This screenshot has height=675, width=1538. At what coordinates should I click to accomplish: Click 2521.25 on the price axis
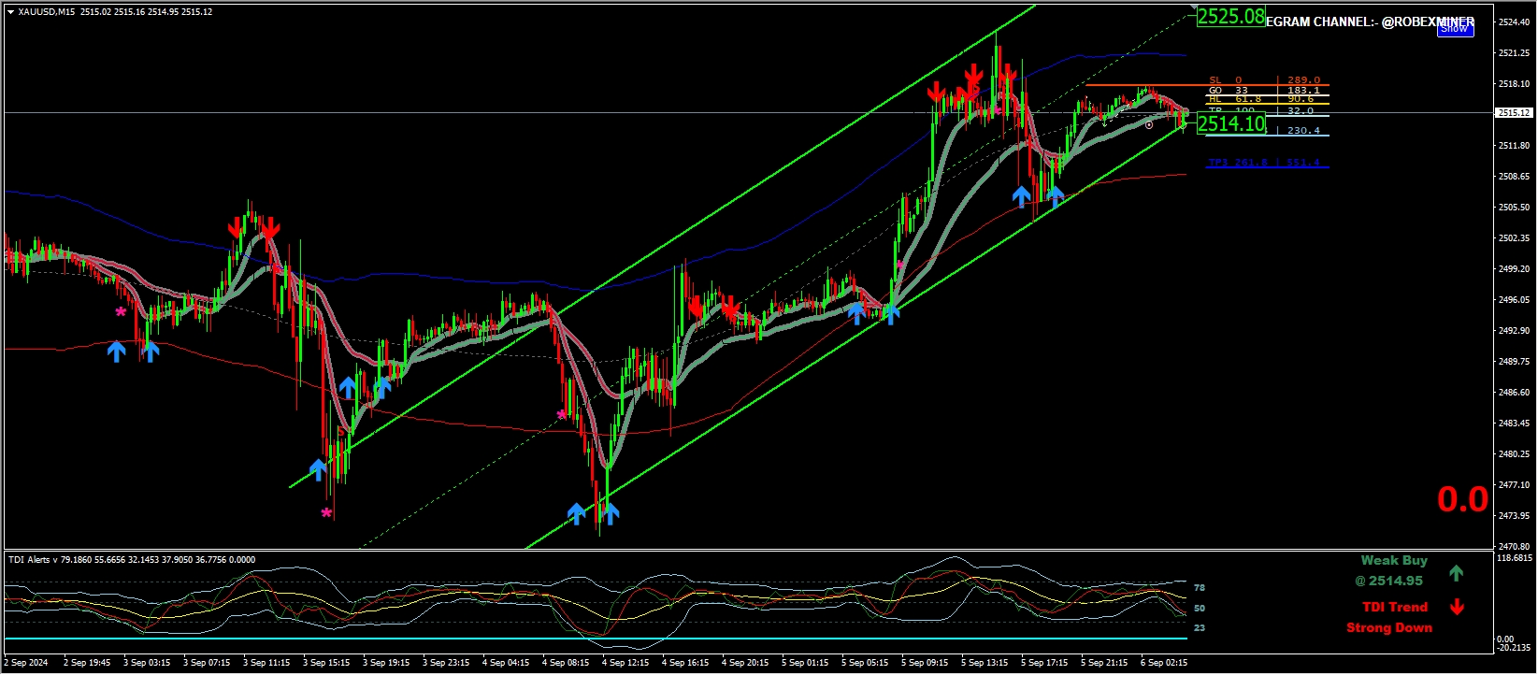pyautogui.click(x=1514, y=53)
